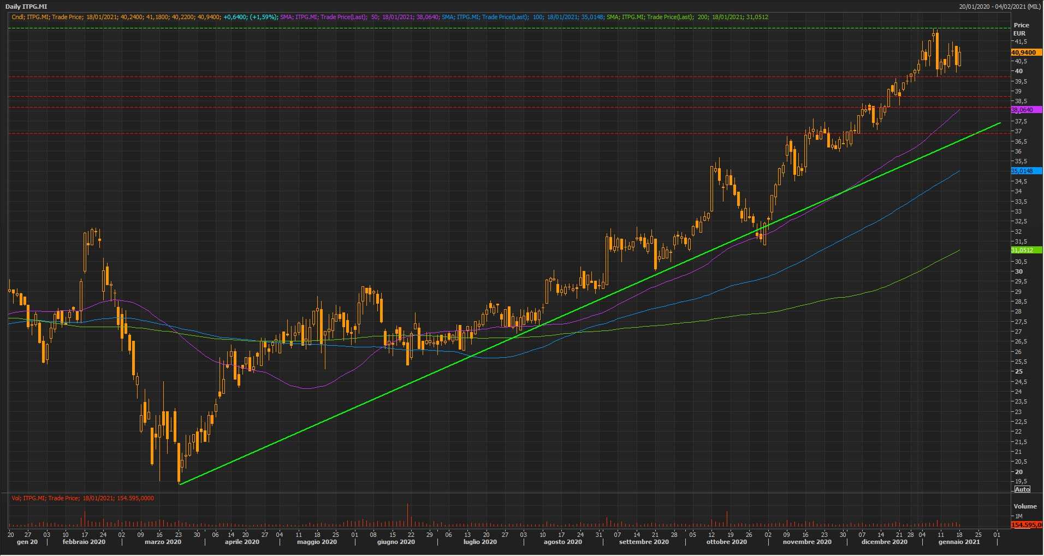The height and width of the screenshot is (556, 1044).
Task: Select the green SMA 200 legend entry
Action: point(687,17)
